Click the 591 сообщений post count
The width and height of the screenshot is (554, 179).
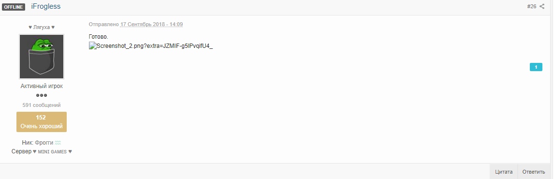(x=42, y=105)
